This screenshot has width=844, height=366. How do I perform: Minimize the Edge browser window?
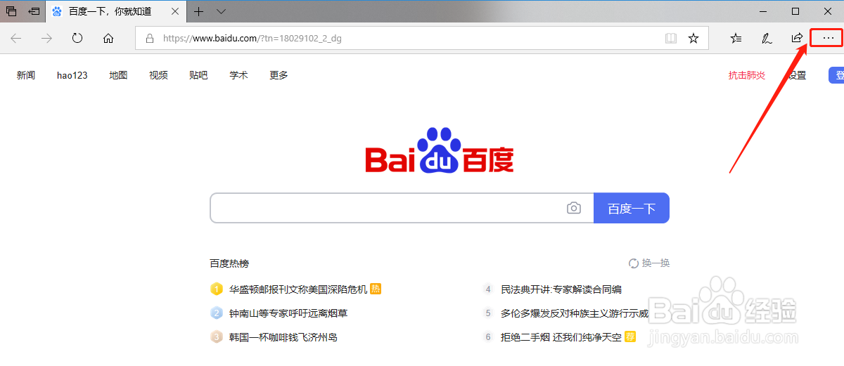[x=763, y=11]
